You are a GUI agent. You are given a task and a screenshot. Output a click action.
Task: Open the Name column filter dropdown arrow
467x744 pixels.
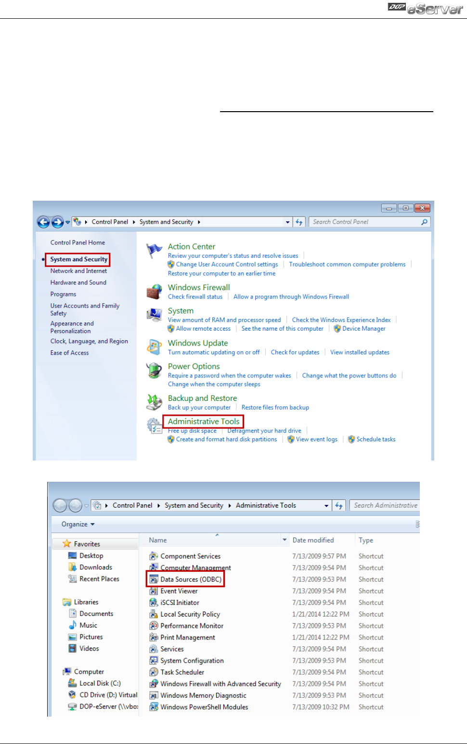(285, 540)
